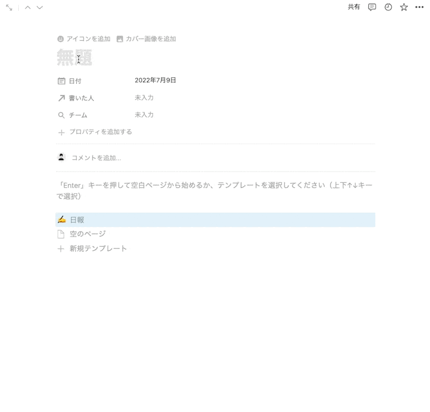This screenshot has height=412, width=430.
Task: Click カバー画像を追加 to add cover
Action: coord(146,39)
